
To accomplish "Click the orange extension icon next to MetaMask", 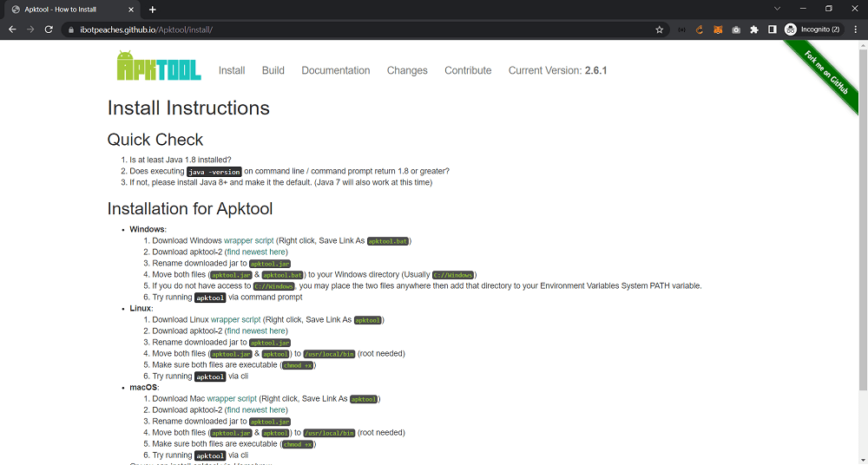I will tap(700, 29).
